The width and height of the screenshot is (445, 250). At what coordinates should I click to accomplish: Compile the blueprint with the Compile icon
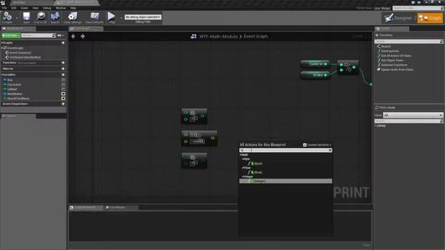click(x=7, y=17)
